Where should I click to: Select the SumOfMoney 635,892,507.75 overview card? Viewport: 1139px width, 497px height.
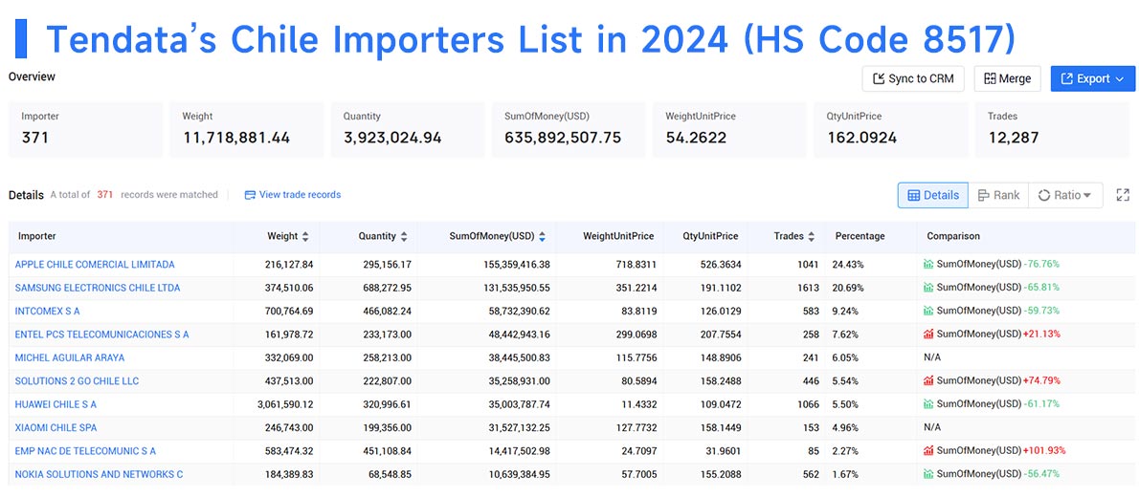point(569,129)
